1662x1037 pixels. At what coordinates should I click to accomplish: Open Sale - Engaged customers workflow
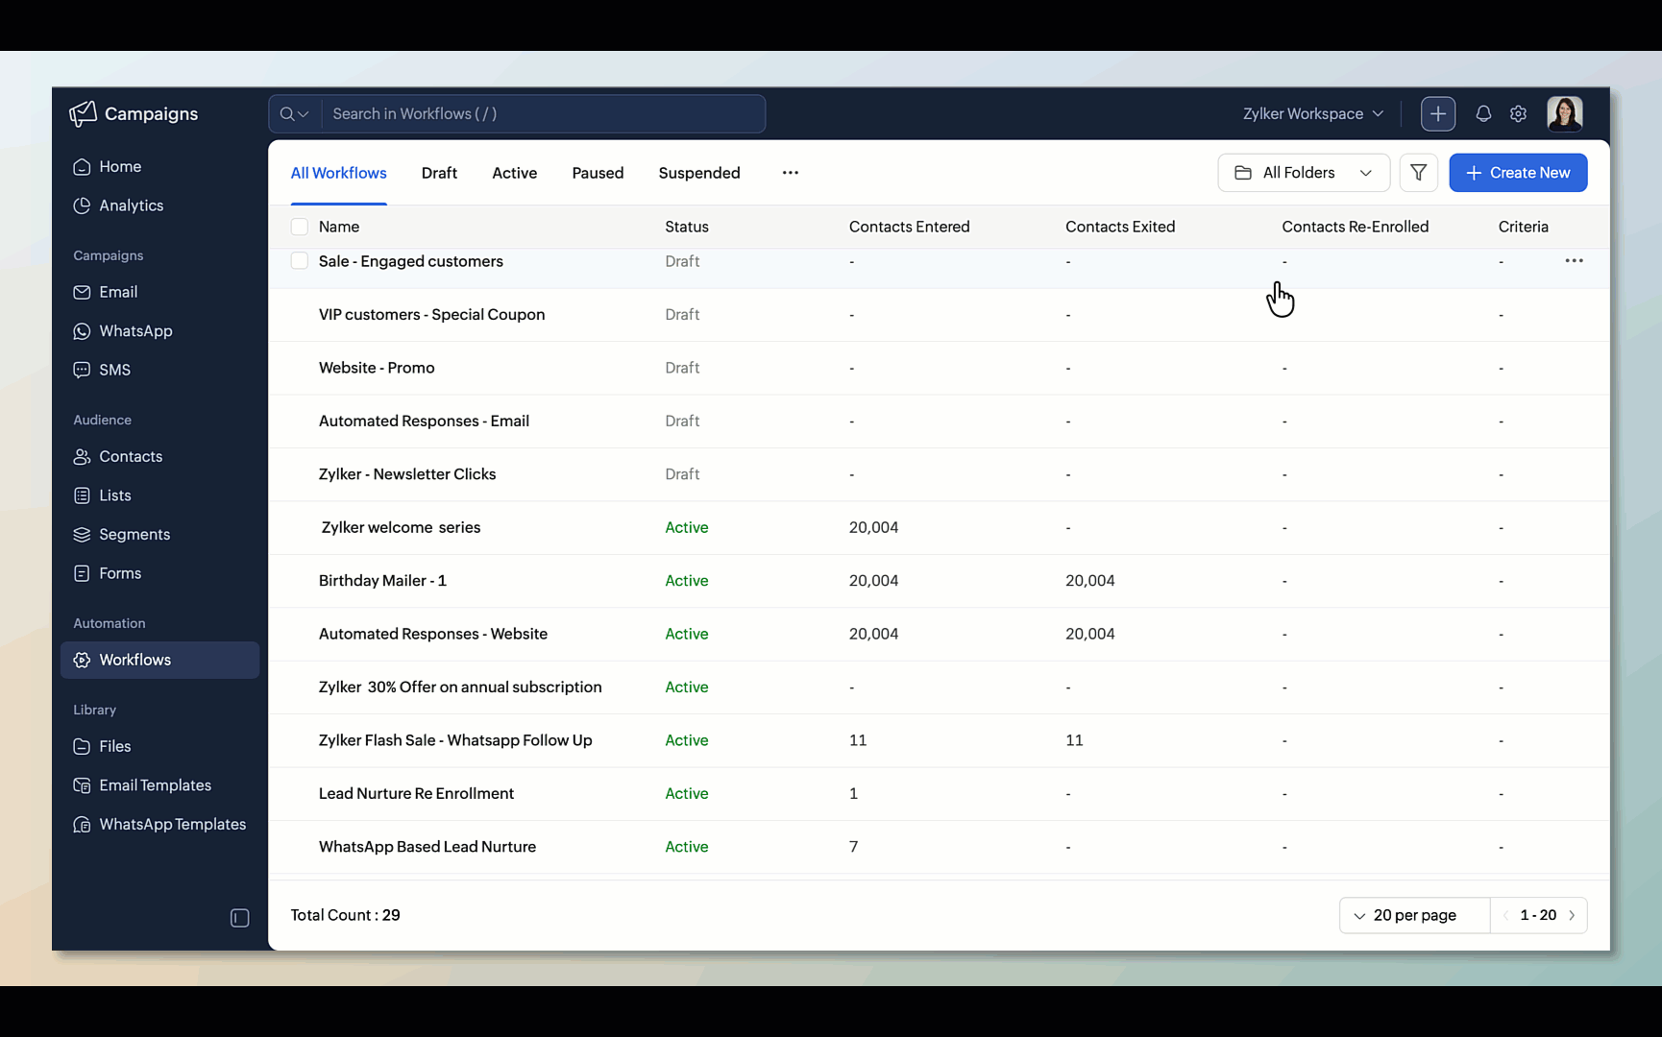pyautogui.click(x=410, y=261)
